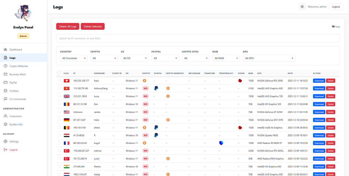
Task: Click the Bitcoin icon in frack's row
Action: (145, 81)
